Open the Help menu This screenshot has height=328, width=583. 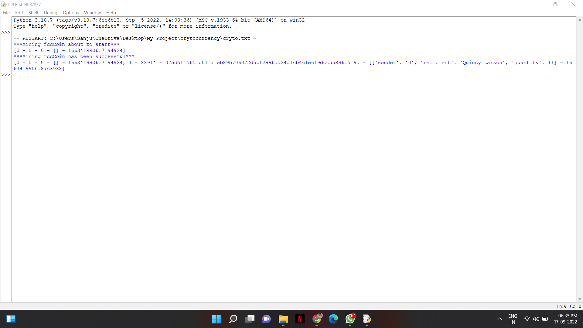111,13
